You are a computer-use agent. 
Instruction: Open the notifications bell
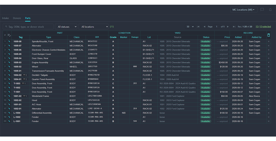pos(270,10)
